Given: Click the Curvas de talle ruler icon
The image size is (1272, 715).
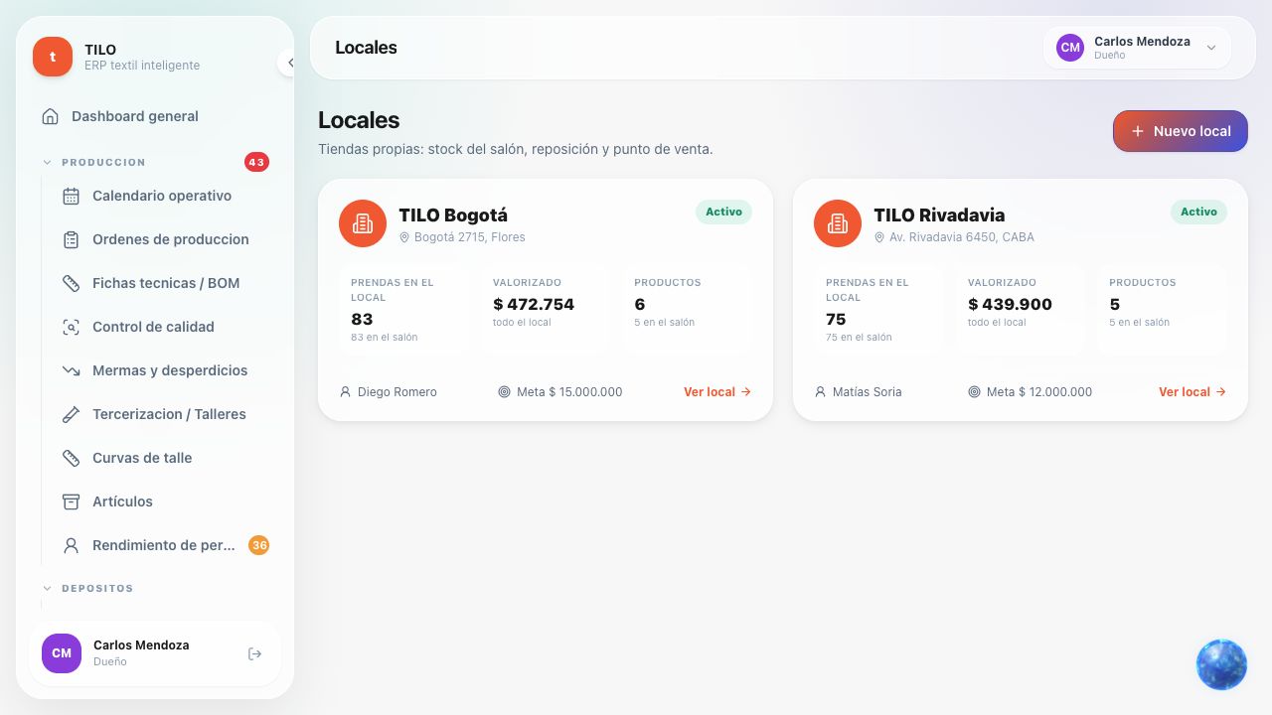Looking at the screenshot, I should point(71,458).
